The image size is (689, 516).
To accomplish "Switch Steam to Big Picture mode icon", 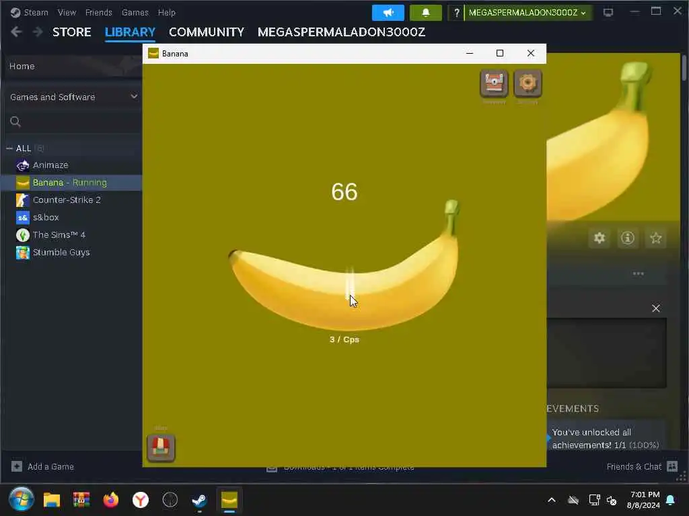I will point(608,13).
